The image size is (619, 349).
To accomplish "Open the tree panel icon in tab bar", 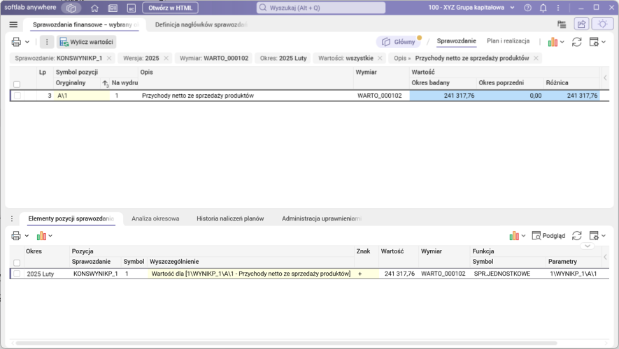I will (x=562, y=24).
